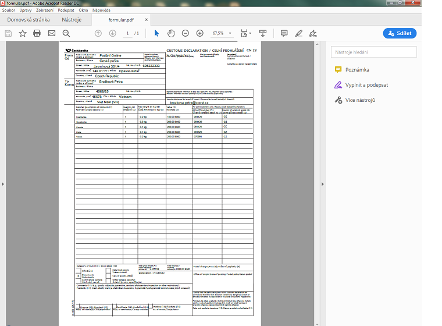
Task: Click the add comment bubble icon
Action: click(284, 33)
